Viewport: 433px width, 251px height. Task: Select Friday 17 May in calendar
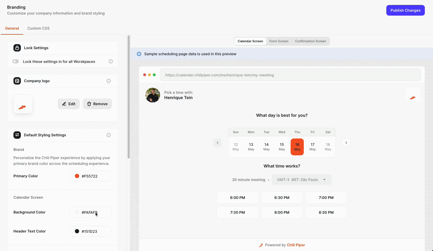(x=312, y=147)
